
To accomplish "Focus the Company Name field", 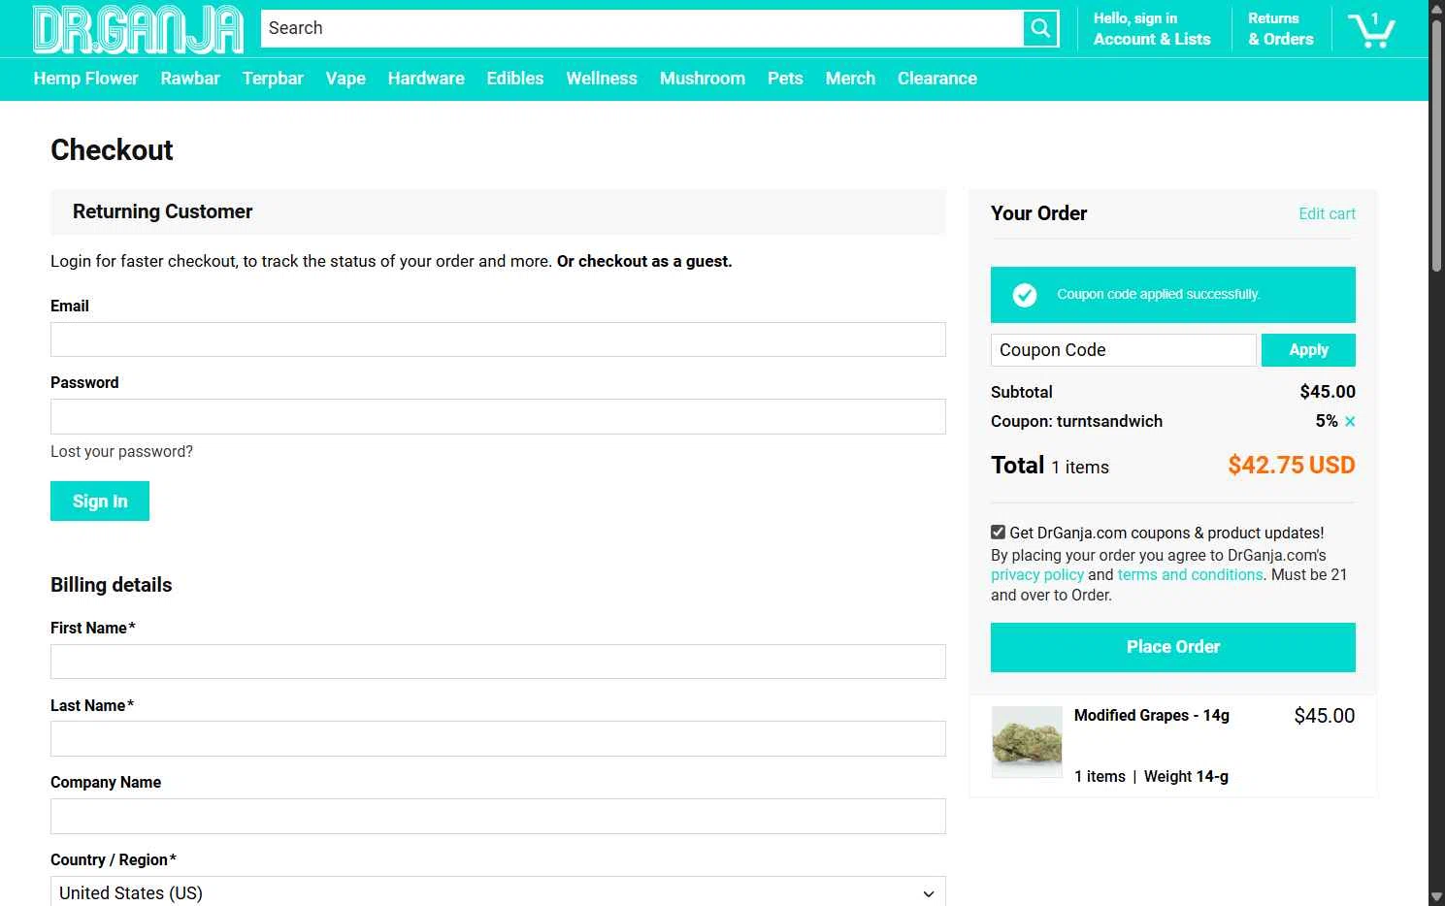I will [x=498, y=817].
